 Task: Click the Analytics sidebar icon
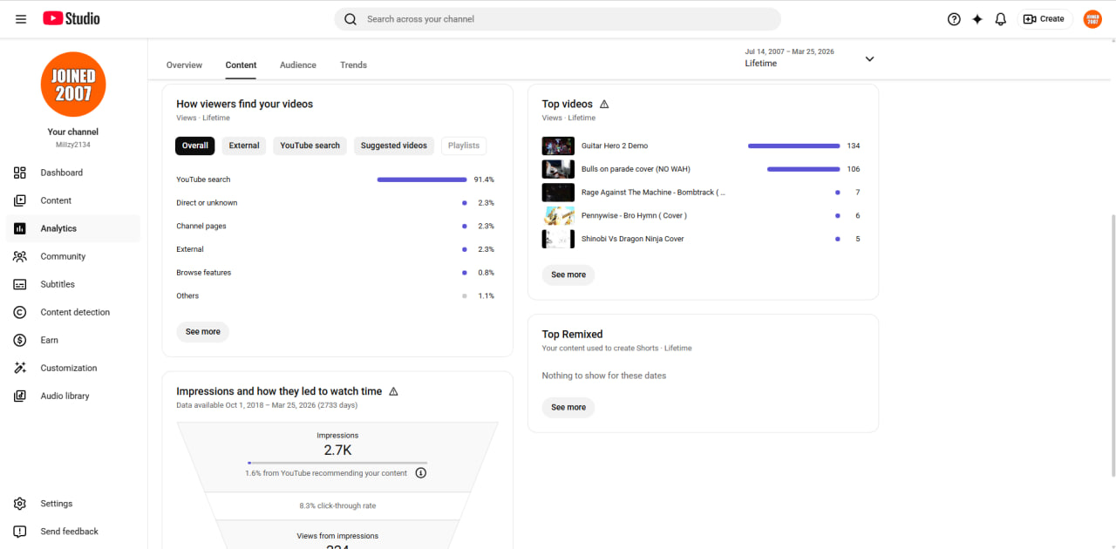click(x=20, y=228)
